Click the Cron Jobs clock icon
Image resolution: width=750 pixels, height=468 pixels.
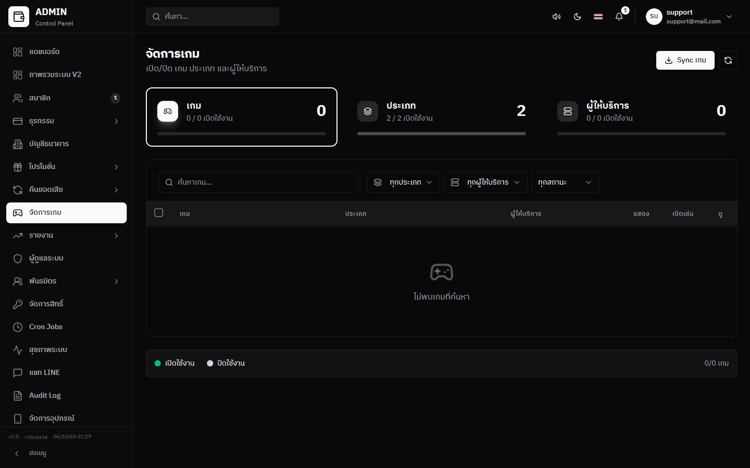18,327
